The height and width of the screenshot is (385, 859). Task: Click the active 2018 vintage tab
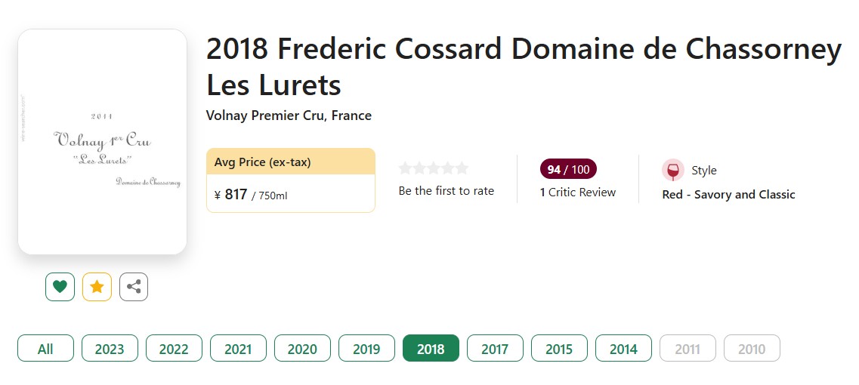coord(431,349)
